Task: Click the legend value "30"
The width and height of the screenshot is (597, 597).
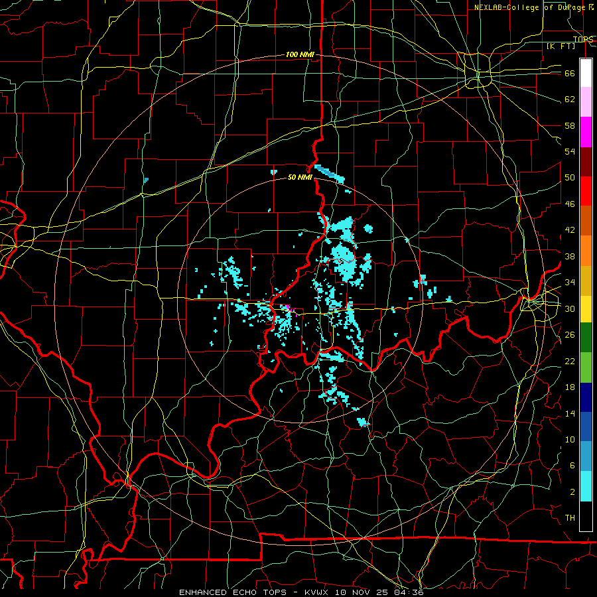Action: click(x=570, y=308)
